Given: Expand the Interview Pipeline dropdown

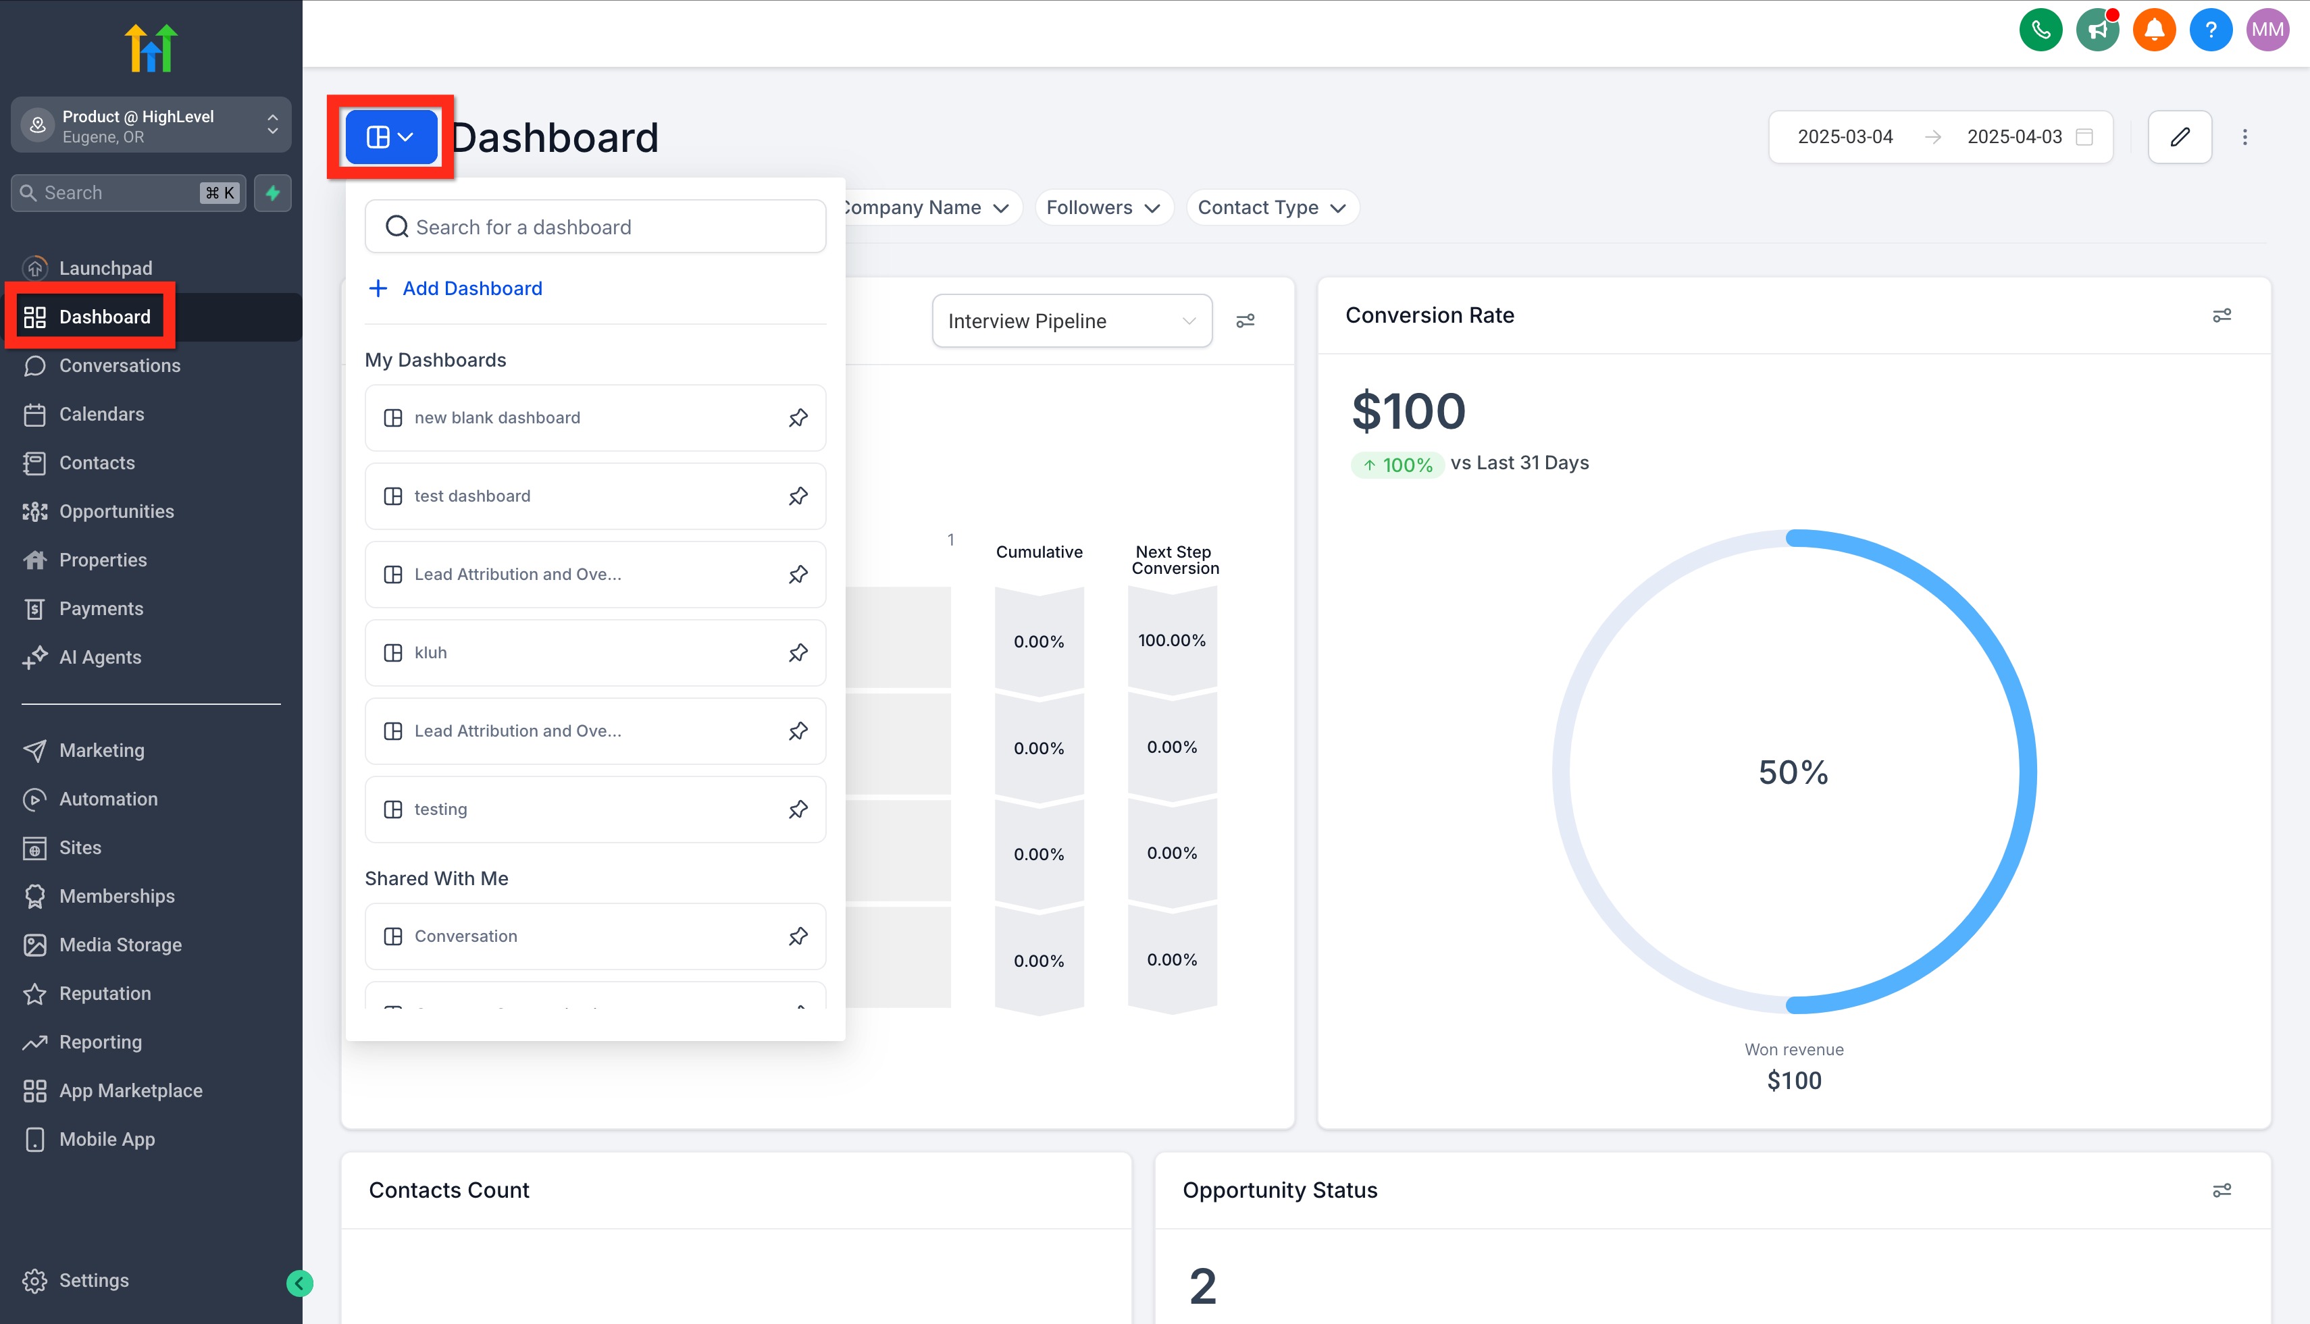Looking at the screenshot, I should [x=1071, y=321].
